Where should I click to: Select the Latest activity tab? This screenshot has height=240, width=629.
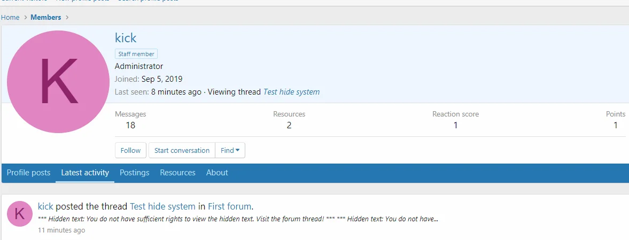(x=85, y=173)
